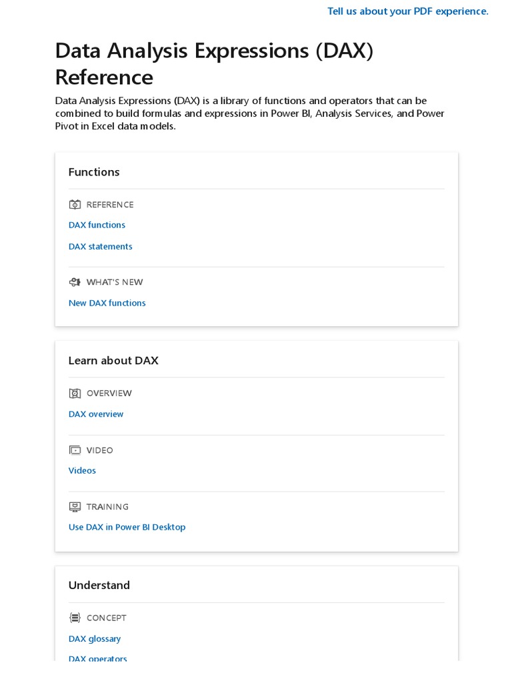Open the DAX functions link
512x683 pixels.
pyautogui.click(x=97, y=225)
